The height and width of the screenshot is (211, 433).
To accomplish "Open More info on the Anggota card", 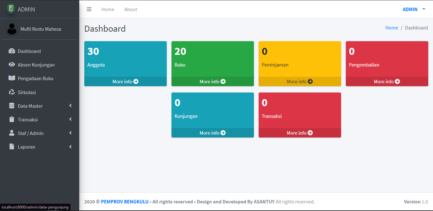I will (x=125, y=81).
